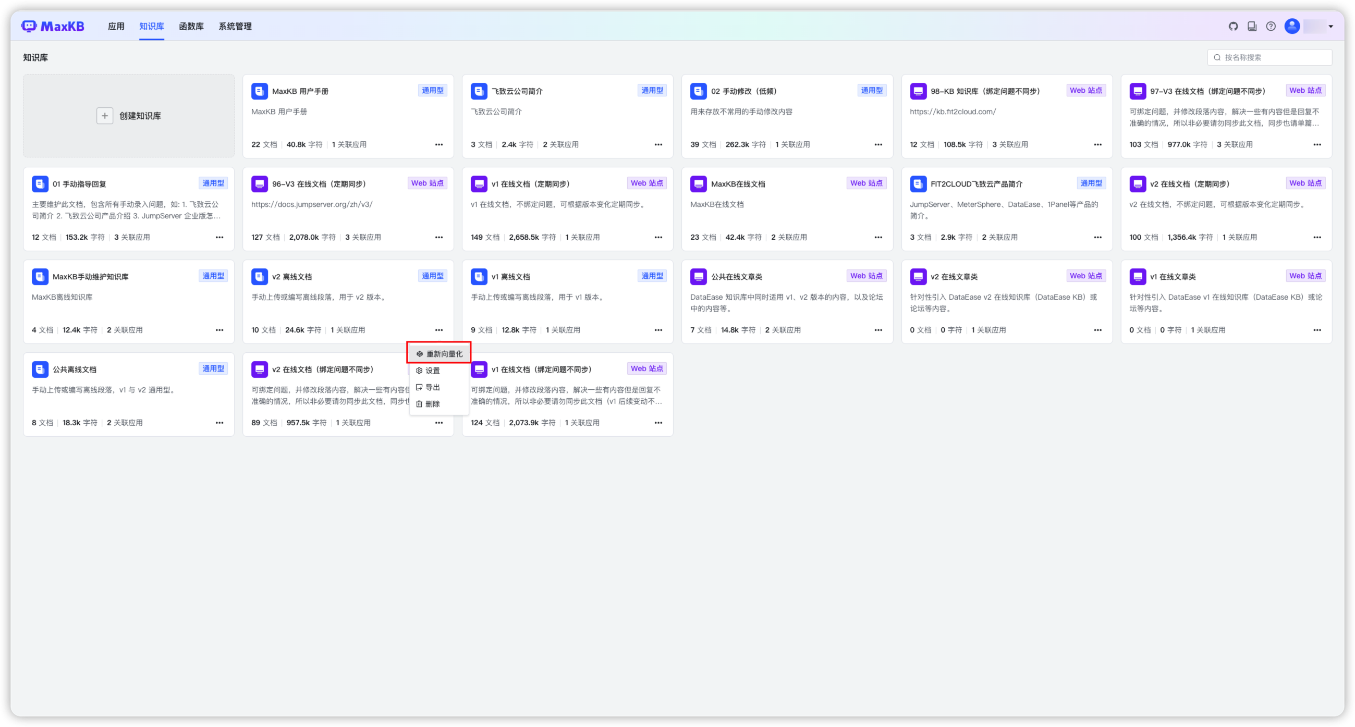Click the MaxKB logo

pos(53,26)
